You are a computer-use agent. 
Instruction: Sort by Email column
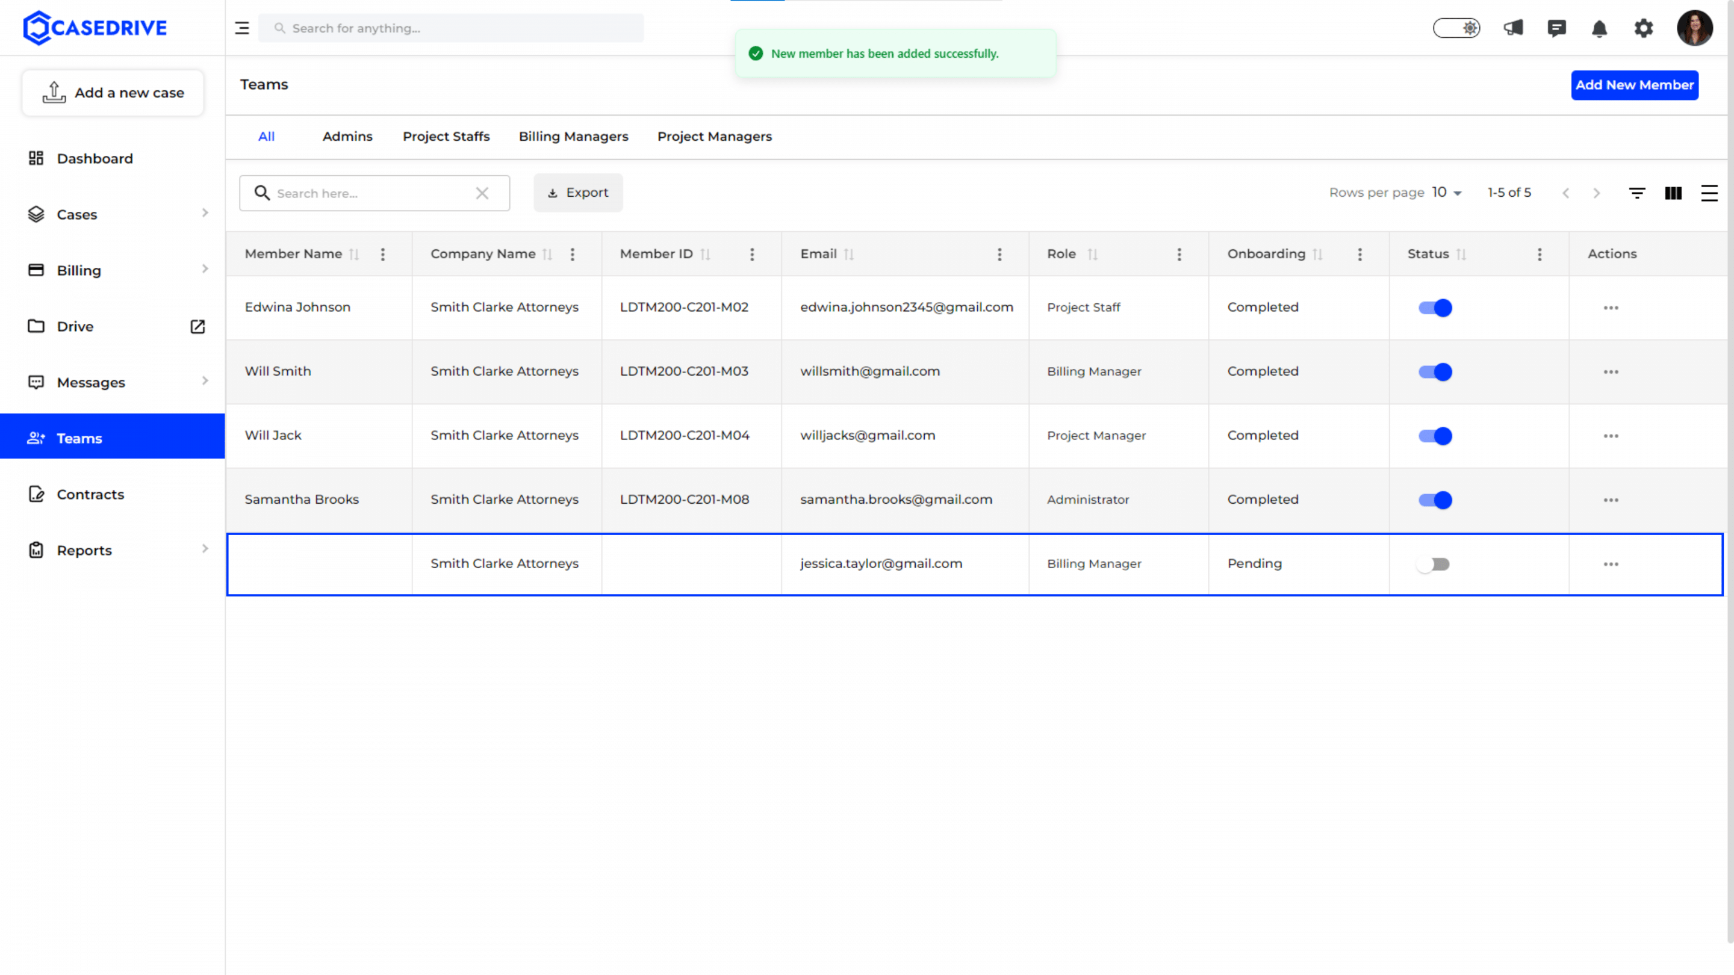(849, 255)
